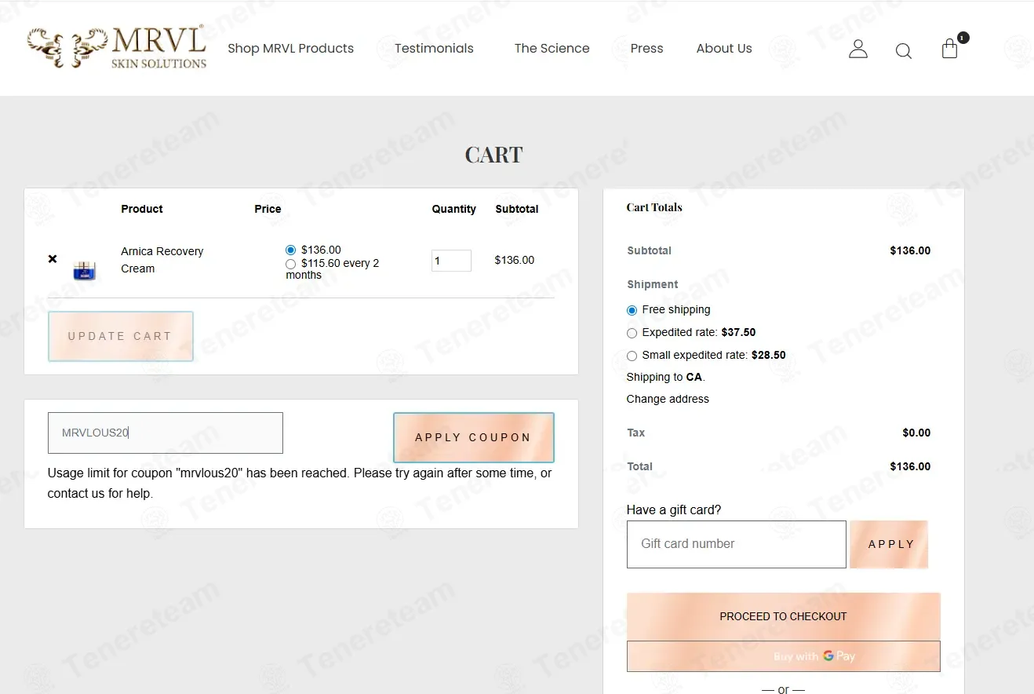
Task: Click the Cart Totals heading
Action: 654,207
